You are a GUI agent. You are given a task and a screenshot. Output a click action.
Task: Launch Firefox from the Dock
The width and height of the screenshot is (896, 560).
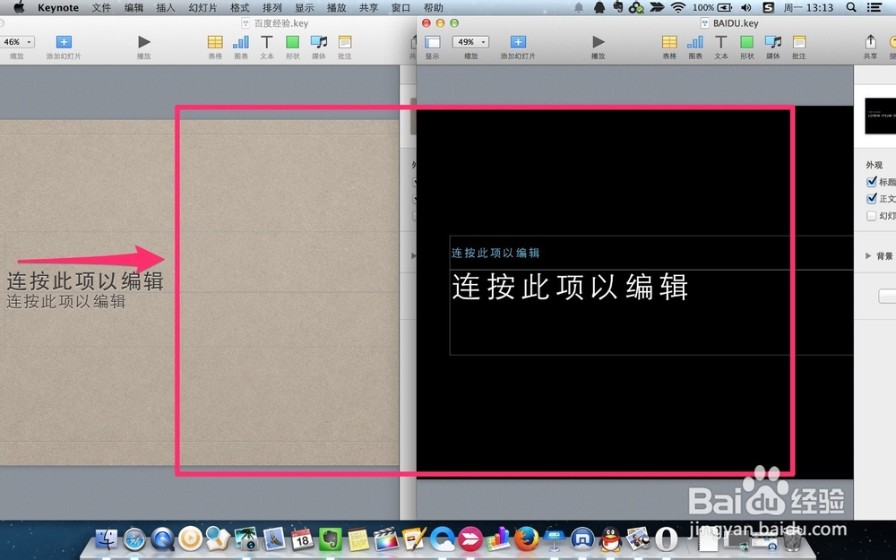click(526, 538)
